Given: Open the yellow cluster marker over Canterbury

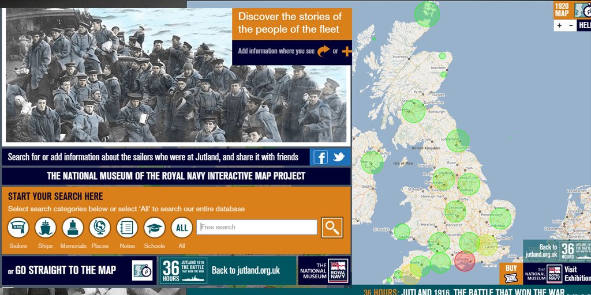Looking at the screenshot, I should click(x=487, y=245).
